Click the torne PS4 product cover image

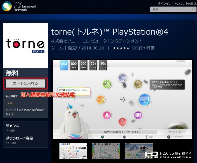coord(25,45)
